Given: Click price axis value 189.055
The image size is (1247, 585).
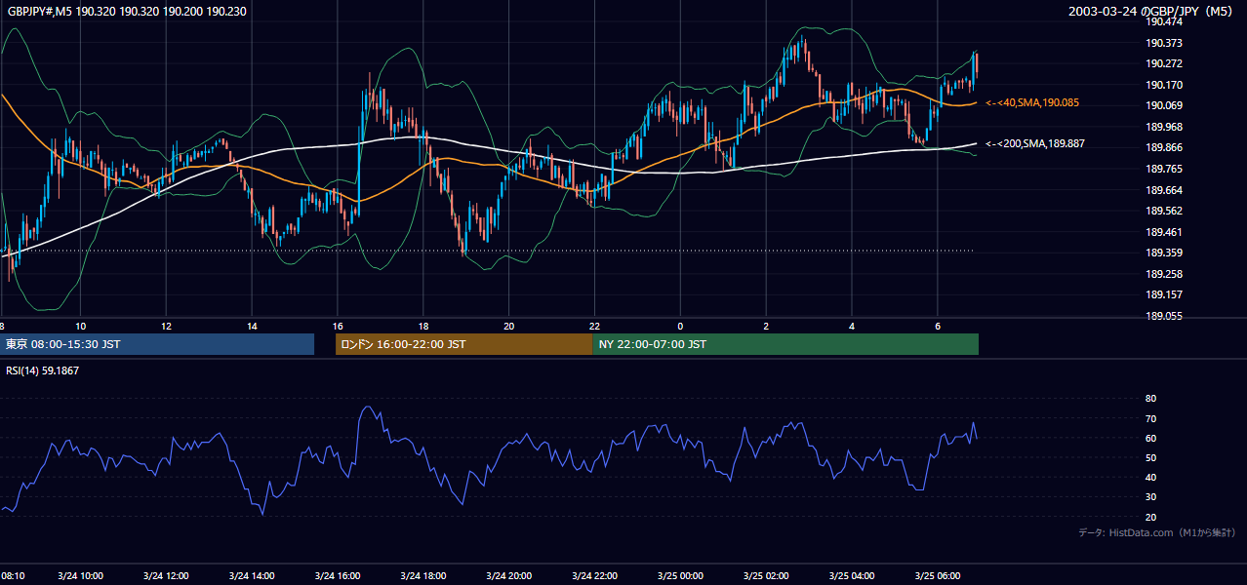Looking at the screenshot, I should point(1163,316).
